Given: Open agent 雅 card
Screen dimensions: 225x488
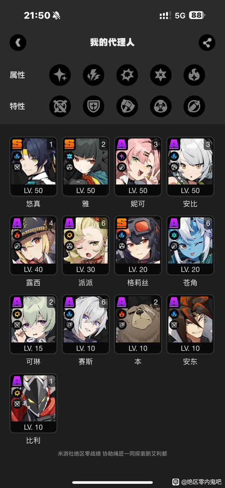Looking at the screenshot, I should click(x=86, y=167).
